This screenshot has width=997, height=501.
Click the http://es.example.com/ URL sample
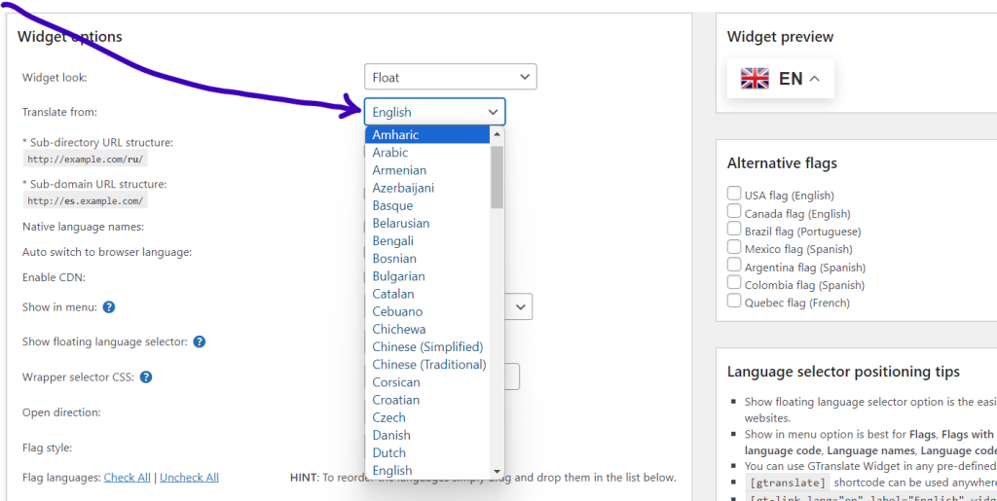point(86,200)
